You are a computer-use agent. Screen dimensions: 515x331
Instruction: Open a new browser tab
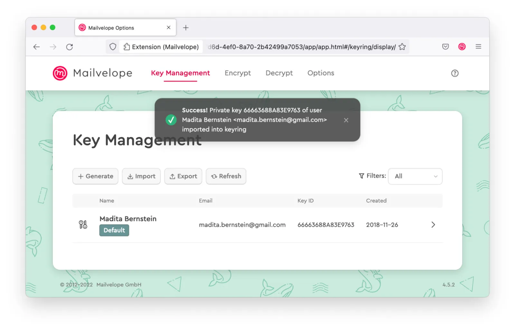[186, 28]
